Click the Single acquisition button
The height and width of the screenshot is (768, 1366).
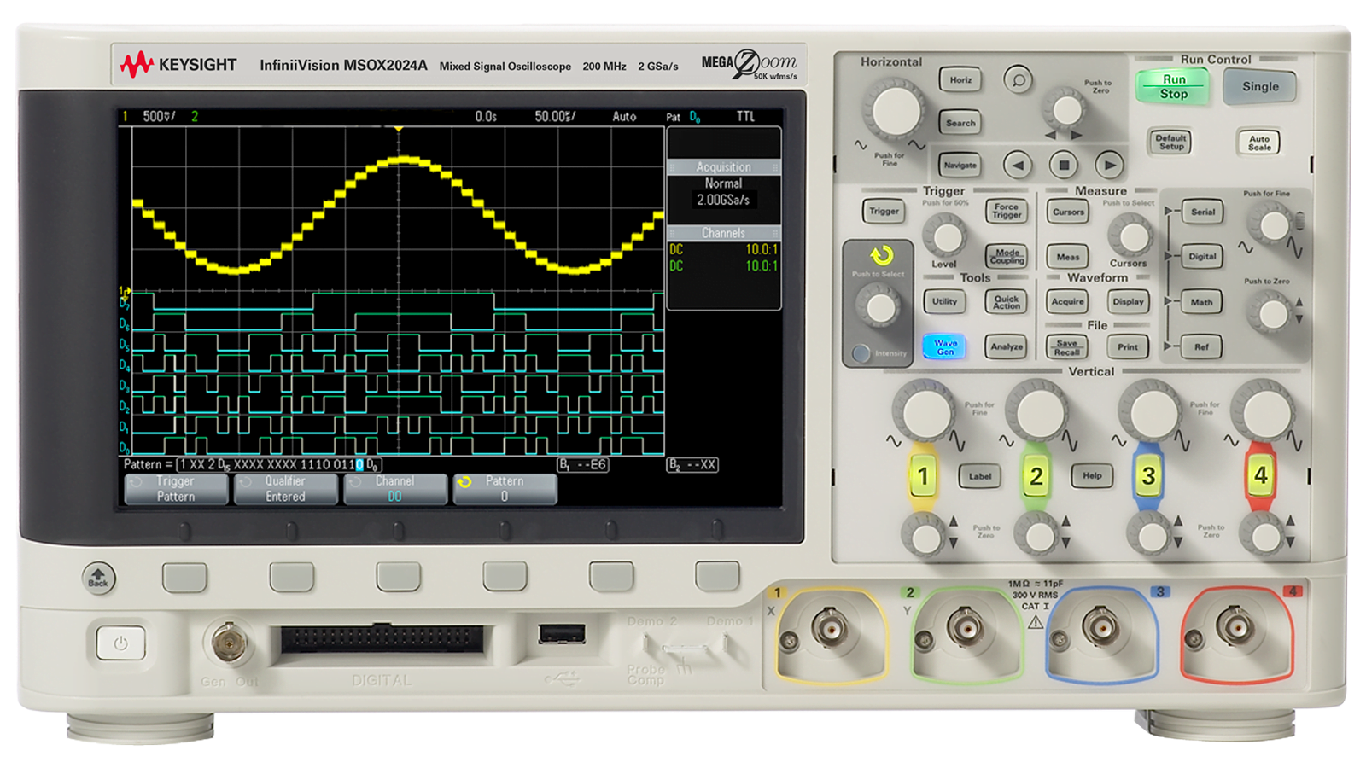pos(1260,87)
